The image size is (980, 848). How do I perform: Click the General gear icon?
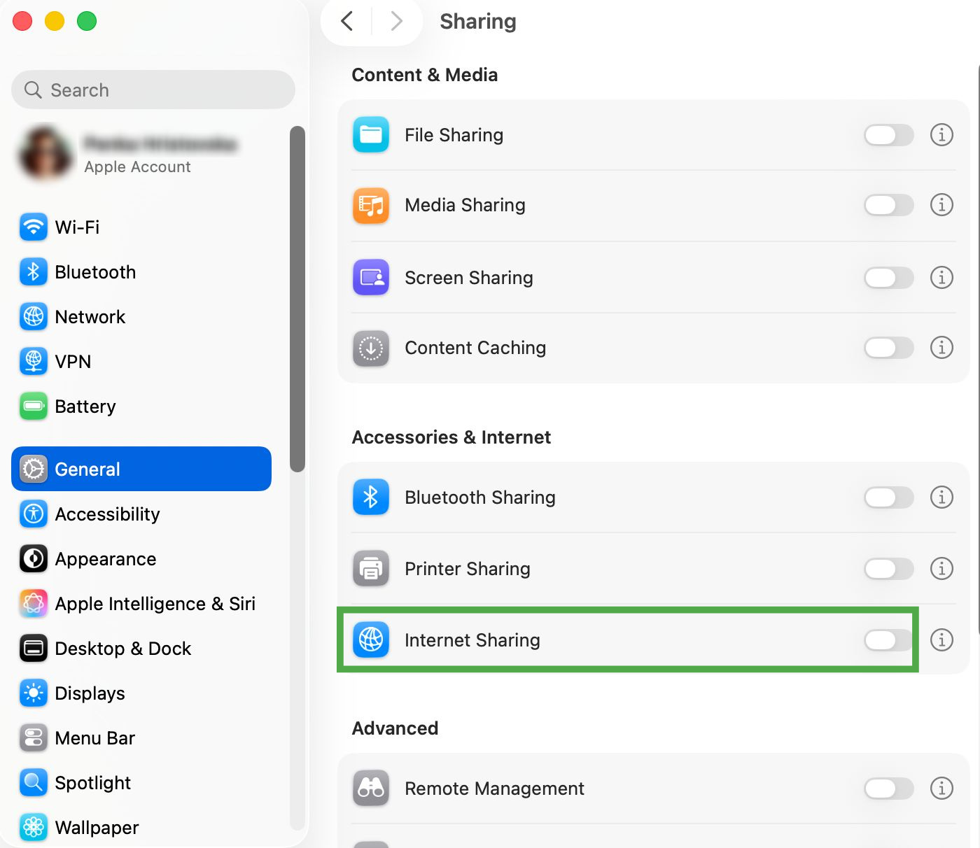coord(34,469)
